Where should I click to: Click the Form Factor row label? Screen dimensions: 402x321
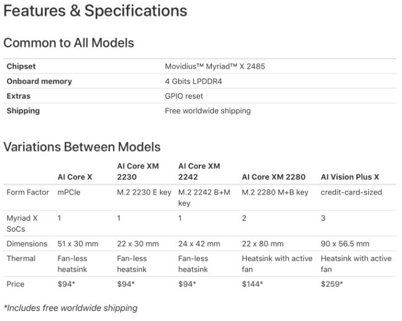coord(28,192)
